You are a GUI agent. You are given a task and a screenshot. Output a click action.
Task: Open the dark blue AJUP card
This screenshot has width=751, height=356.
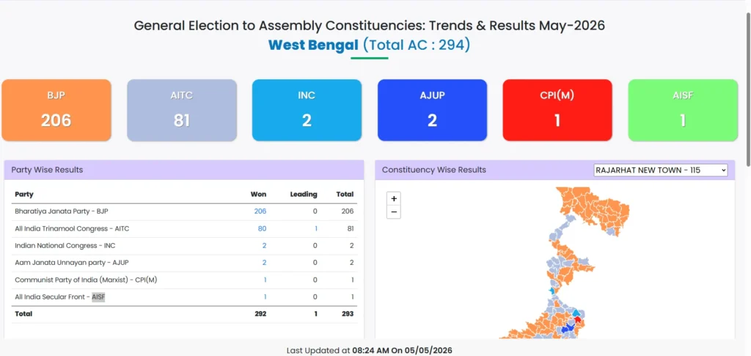tap(432, 110)
